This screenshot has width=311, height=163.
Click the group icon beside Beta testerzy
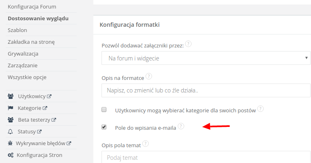pyautogui.click(x=11, y=120)
